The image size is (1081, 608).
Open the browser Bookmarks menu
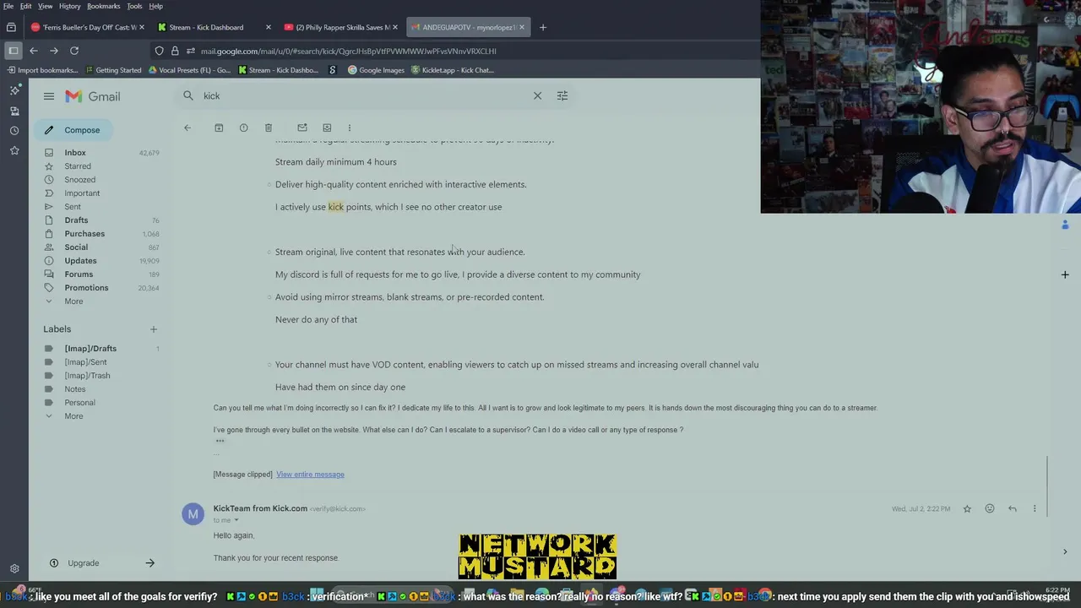[x=104, y=6]
